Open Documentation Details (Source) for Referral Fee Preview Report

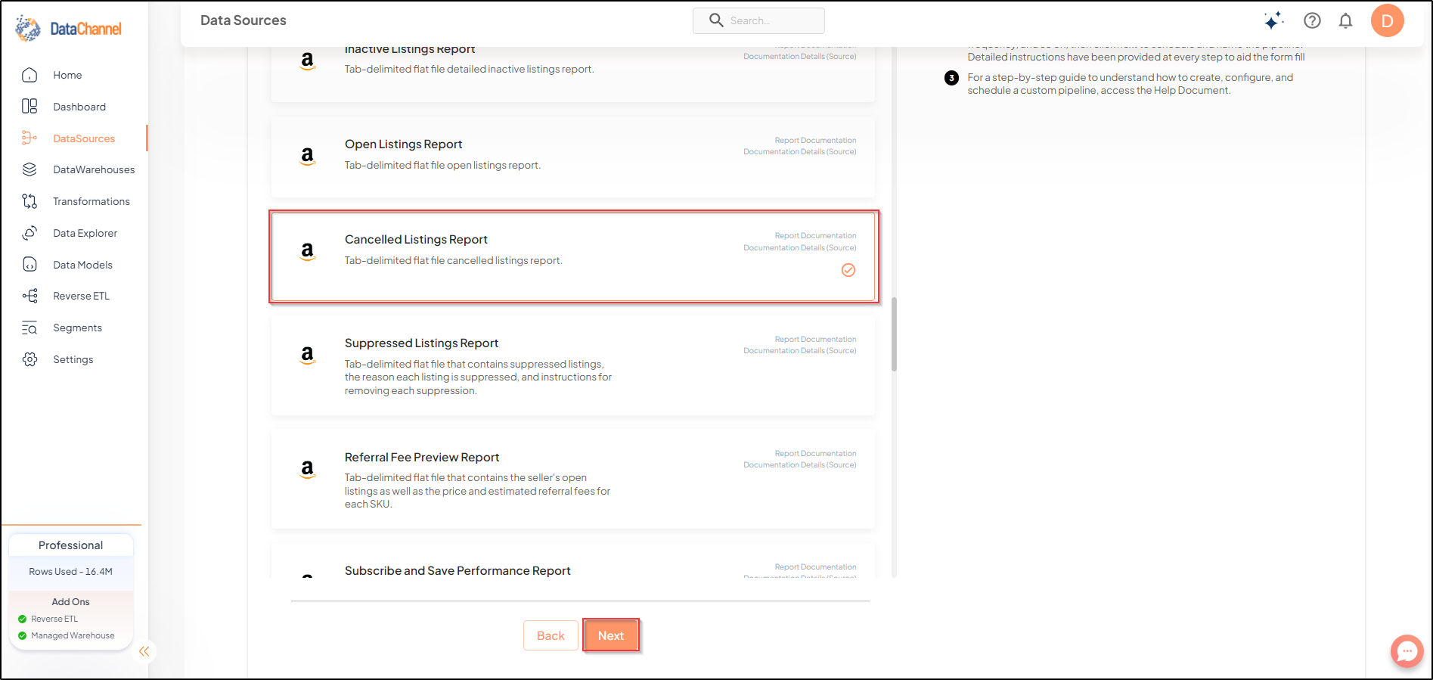tap(799, 465)
